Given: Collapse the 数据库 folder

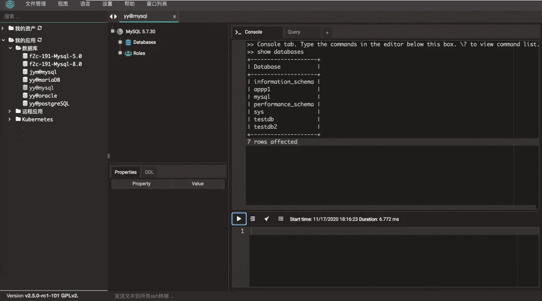Looking at the screenshot, I should (11, 48).
